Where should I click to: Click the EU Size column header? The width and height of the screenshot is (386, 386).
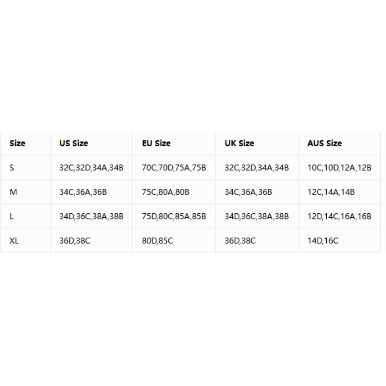[156, 143]
